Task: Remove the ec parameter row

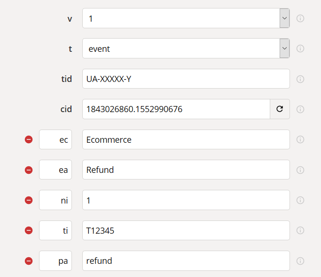Action: (29, 139)
